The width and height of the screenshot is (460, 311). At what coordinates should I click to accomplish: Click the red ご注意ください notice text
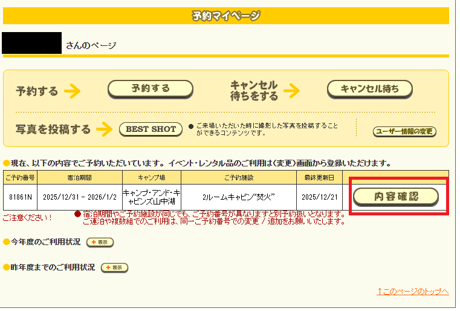click(28, 217)
